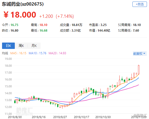Click the 成交量 value 18.81万

pyautogui.click(x=77, y=25)
